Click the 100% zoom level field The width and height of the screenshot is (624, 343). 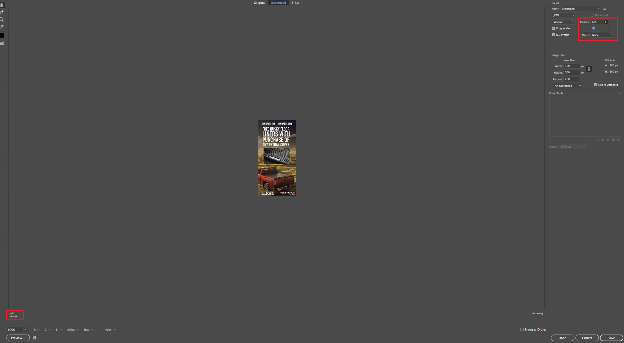[x=15, y=330]
